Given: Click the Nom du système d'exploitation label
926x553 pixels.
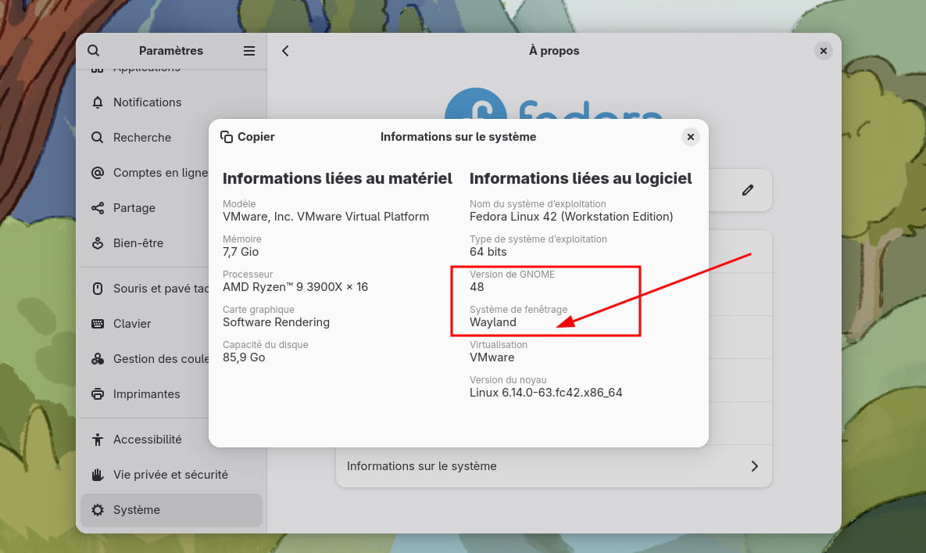Looking at the screenshot, I should coord(538,204).
